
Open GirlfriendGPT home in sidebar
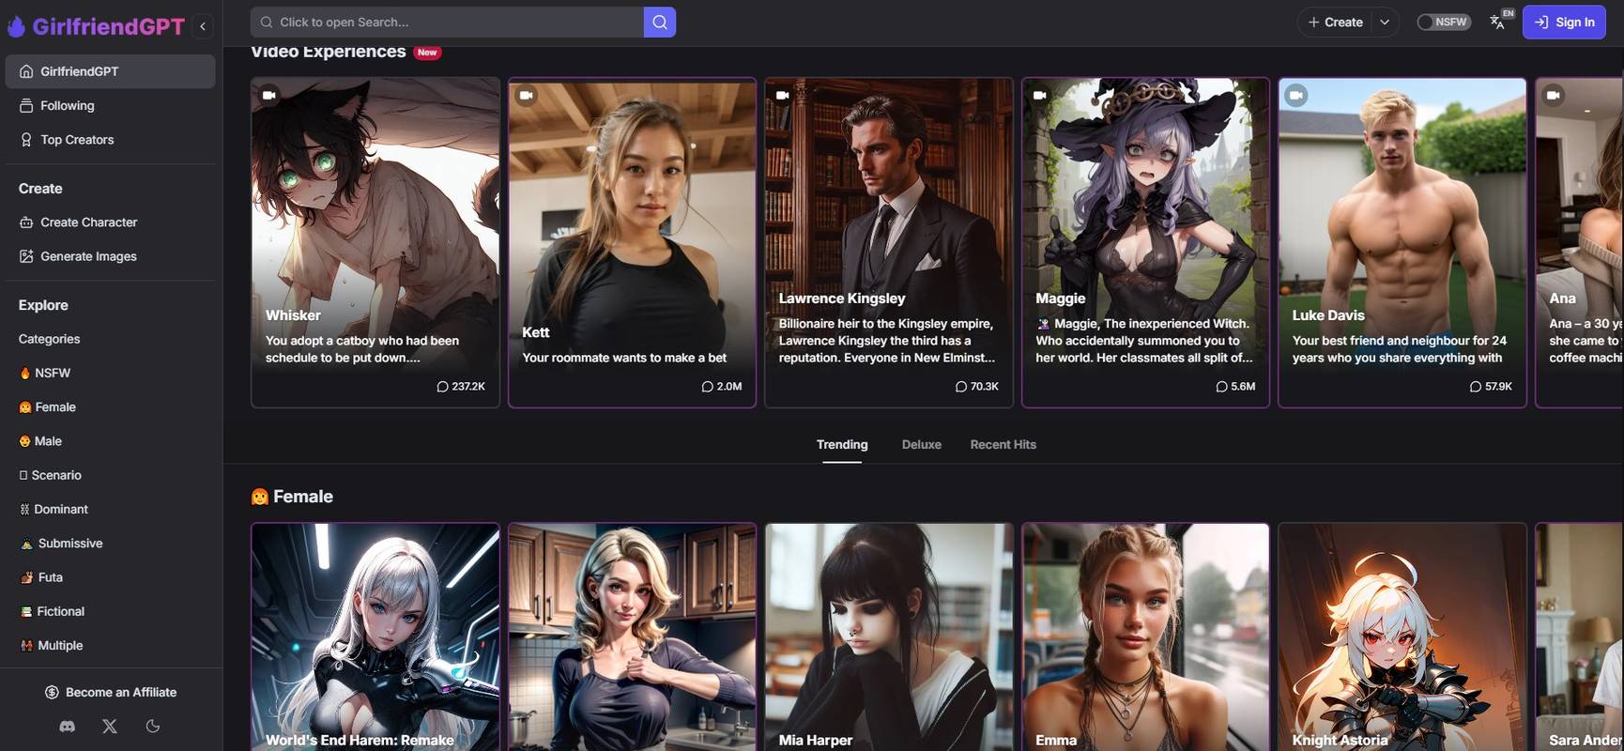point(110,71)
